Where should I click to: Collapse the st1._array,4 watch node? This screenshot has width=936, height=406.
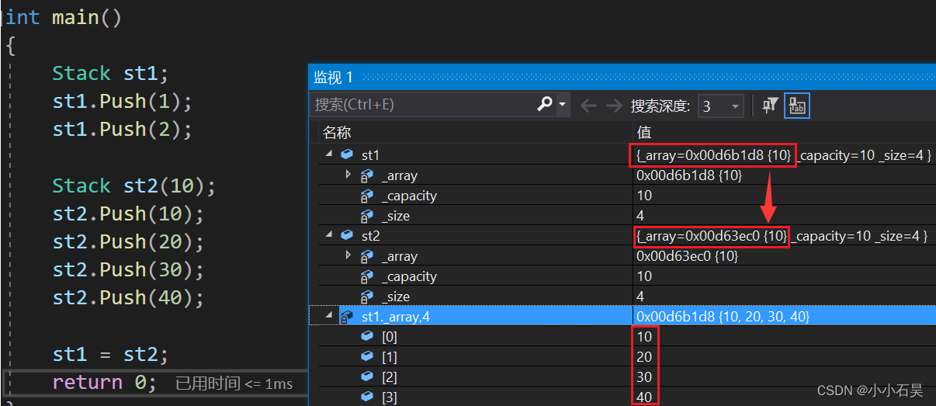(x=329, y=316)
